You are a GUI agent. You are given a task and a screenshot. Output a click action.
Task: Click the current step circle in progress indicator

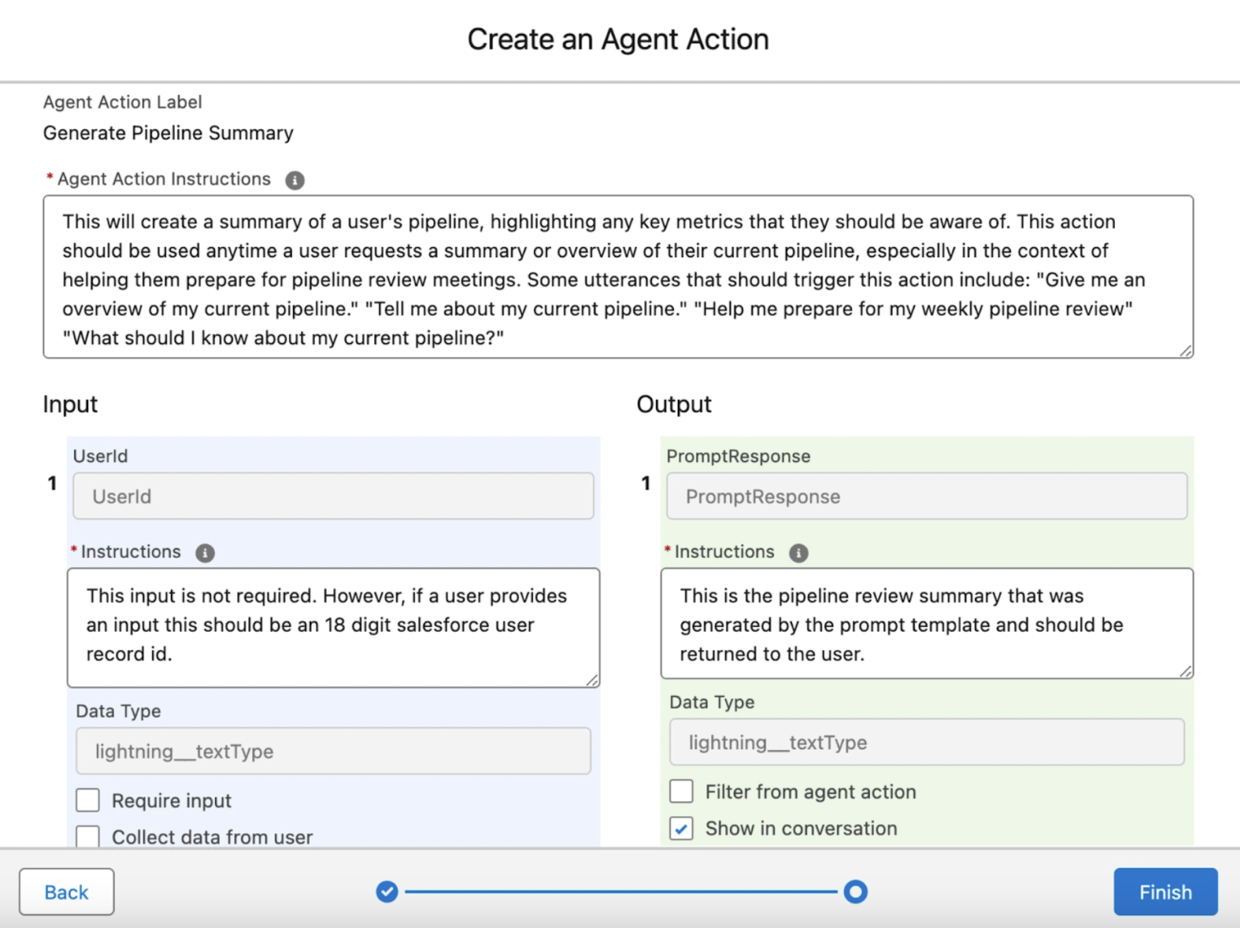click(x=855, y=891)
